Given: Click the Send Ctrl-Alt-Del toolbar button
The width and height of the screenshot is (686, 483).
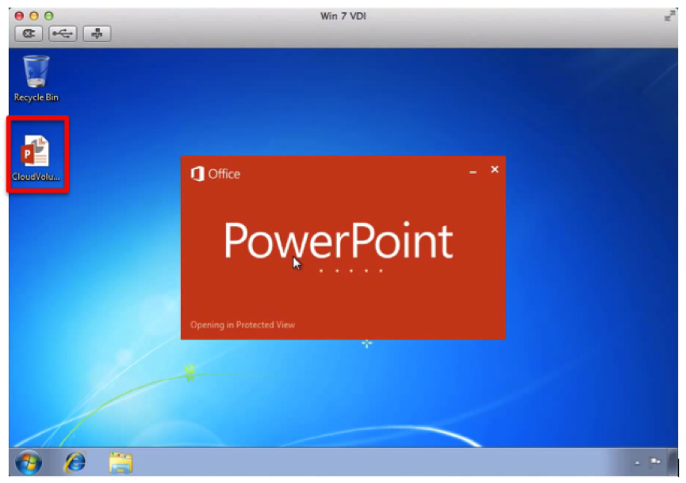Looking at the screenshot, I should point(29,33).
